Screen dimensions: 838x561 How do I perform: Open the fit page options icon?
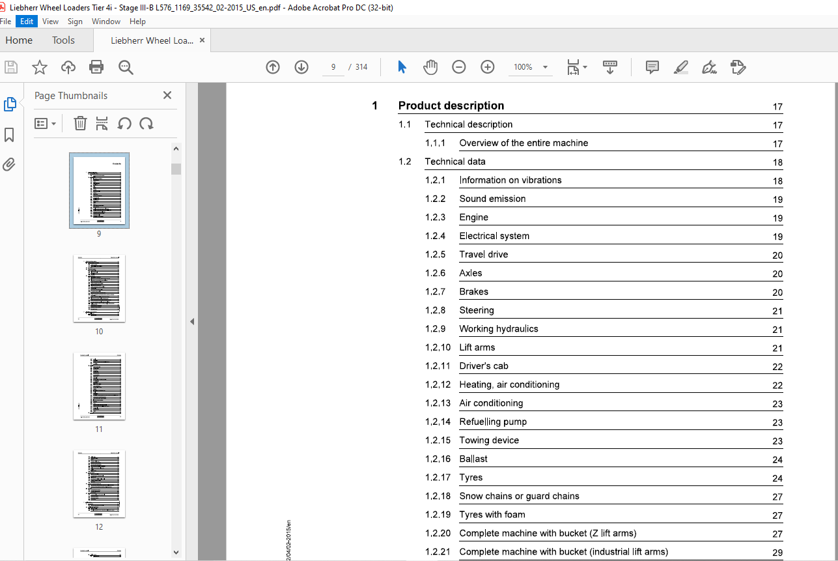[x=576, y=67]
